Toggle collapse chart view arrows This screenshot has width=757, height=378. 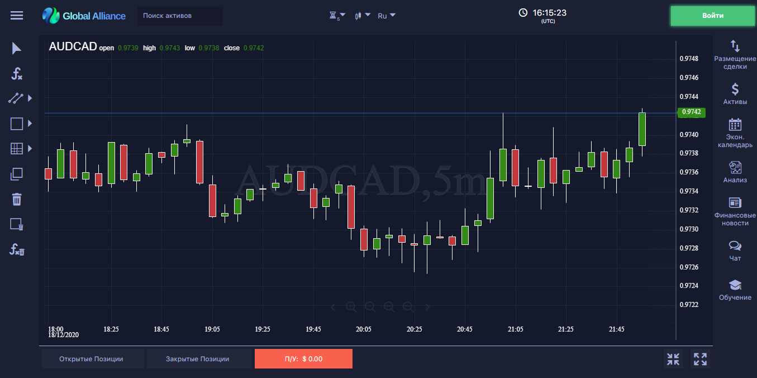point(673,359)
